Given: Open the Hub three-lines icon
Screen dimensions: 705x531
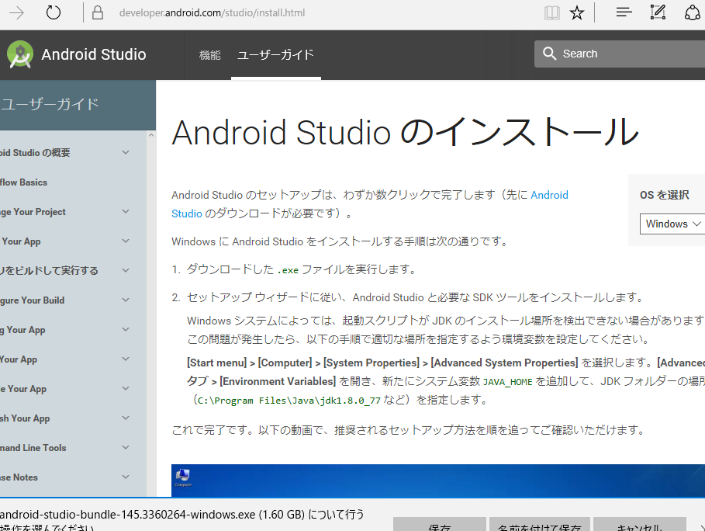Looking at the screenshot, I should [x=624, y=12].
